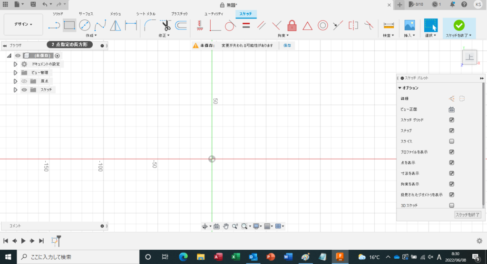The image size is (487, 264).
Task: Select the fit point spline tool
Action: click(x=100, y=26)
